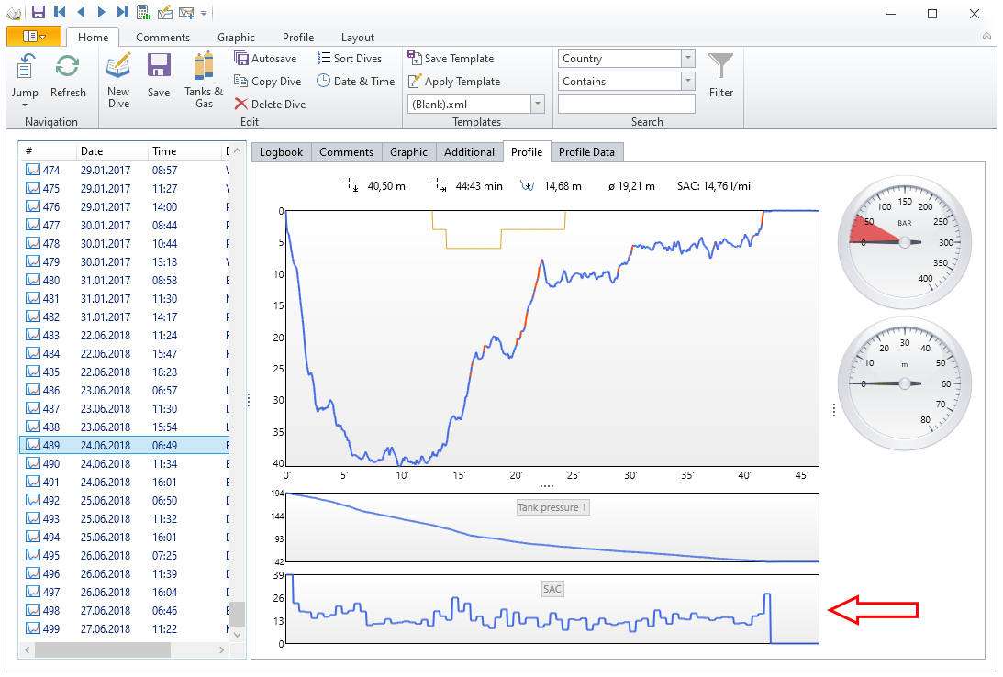Image resolution: width=1003 pixels, height=677 pixels.
Task: Open the Jump dropdown menu
Action: (25, 104)
